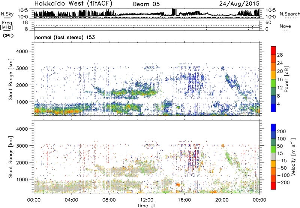Image resolution: width=300 pixels, height=208 pixels.
Task: Click the "N.Sky" legend label
Action: click(7, 14)
